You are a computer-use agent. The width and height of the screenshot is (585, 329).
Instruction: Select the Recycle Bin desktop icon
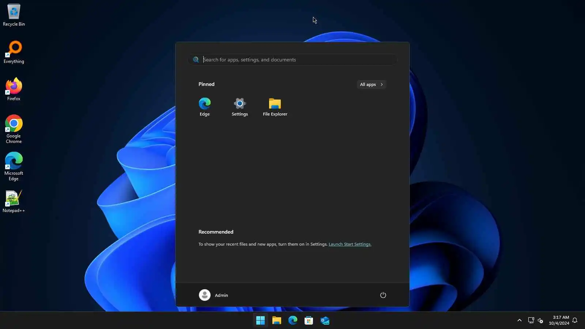tap(14, 15)
